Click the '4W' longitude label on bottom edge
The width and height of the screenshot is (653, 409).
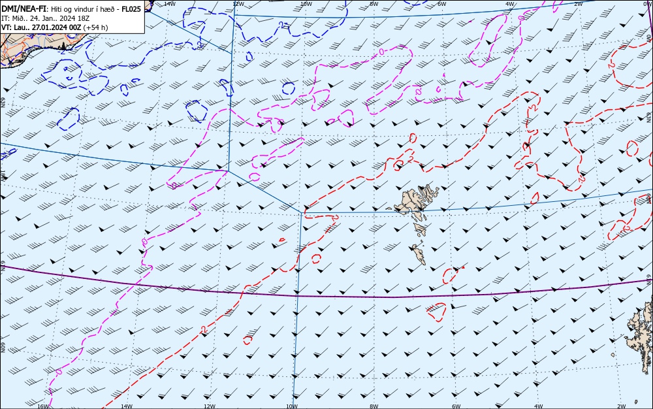539,406
